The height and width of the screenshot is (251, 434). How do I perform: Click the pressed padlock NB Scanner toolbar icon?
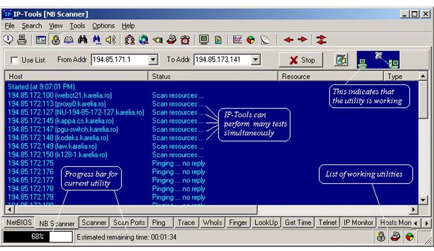tap(56, 40)
